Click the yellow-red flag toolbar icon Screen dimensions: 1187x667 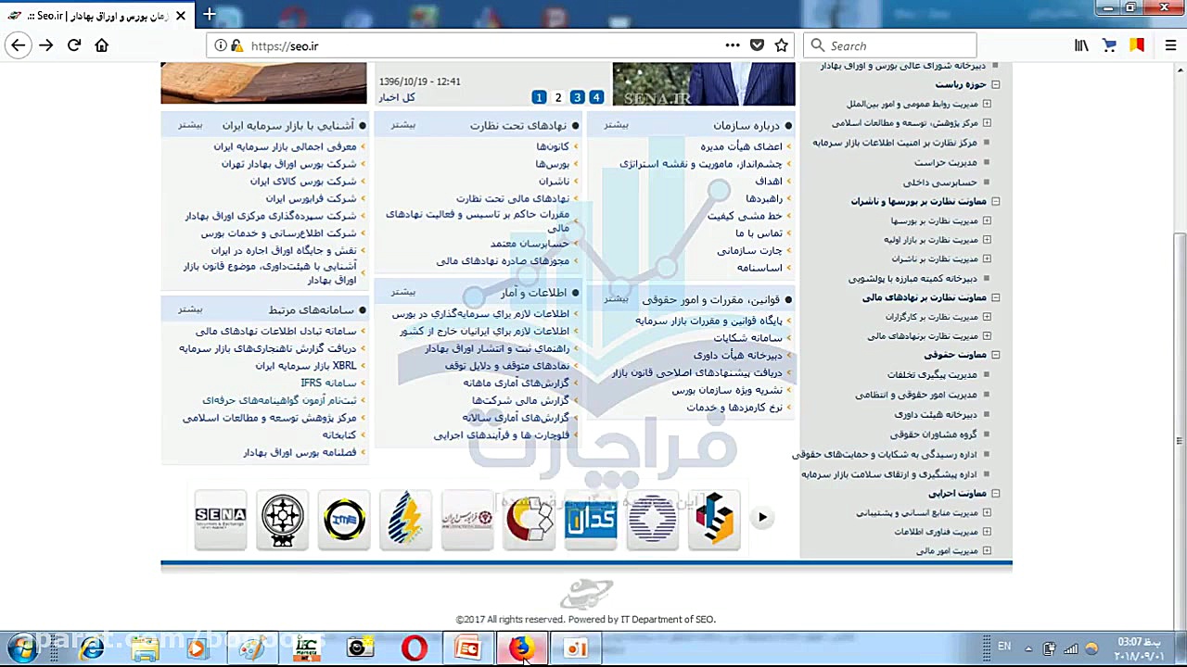1137,45
